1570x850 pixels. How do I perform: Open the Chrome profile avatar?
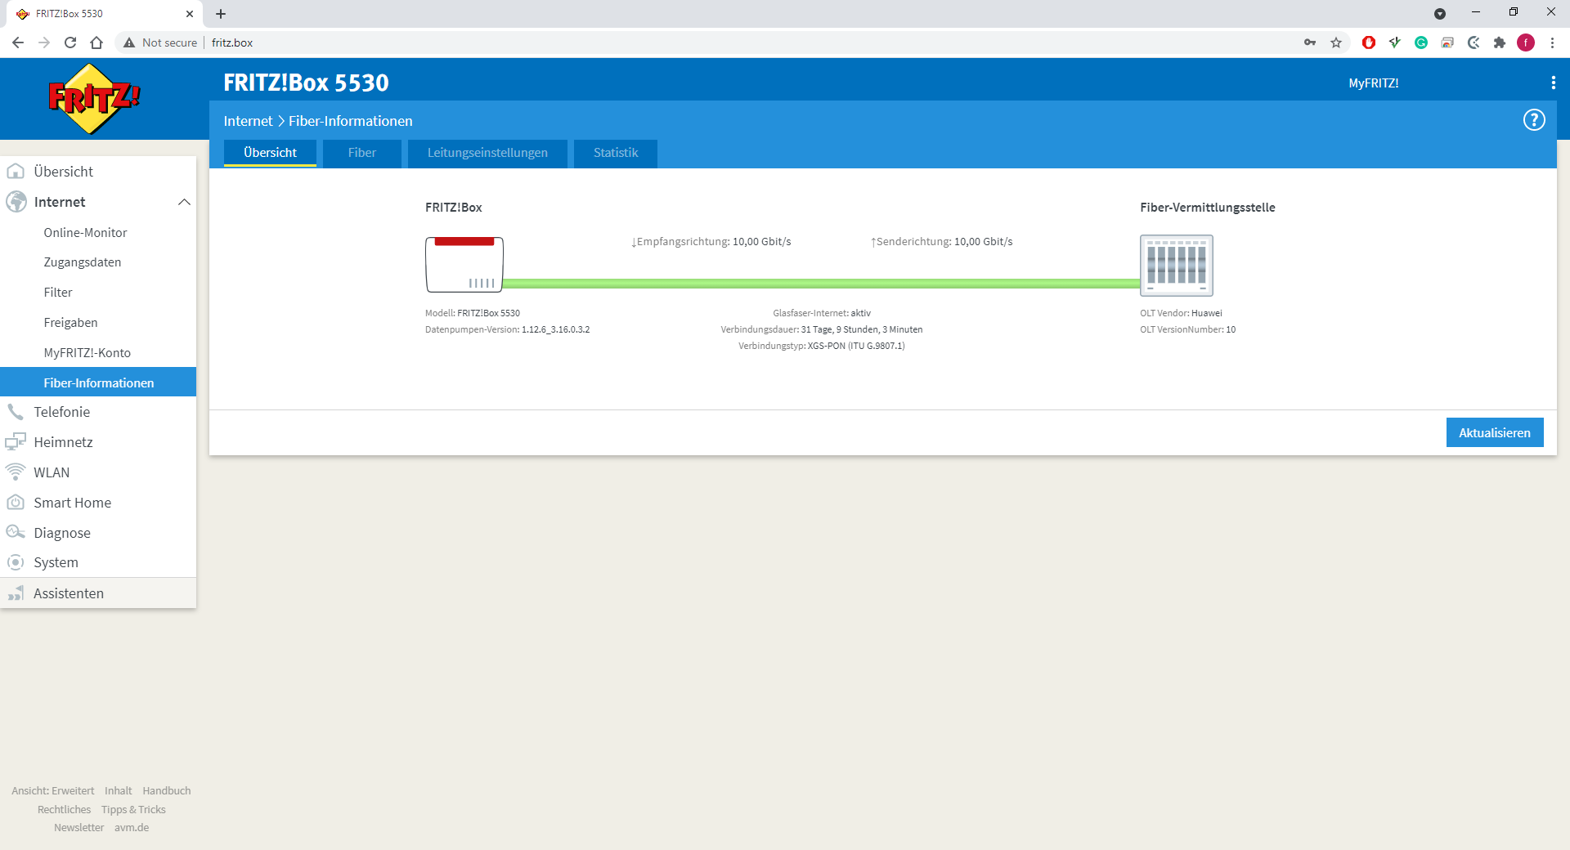pos(1526,42)
